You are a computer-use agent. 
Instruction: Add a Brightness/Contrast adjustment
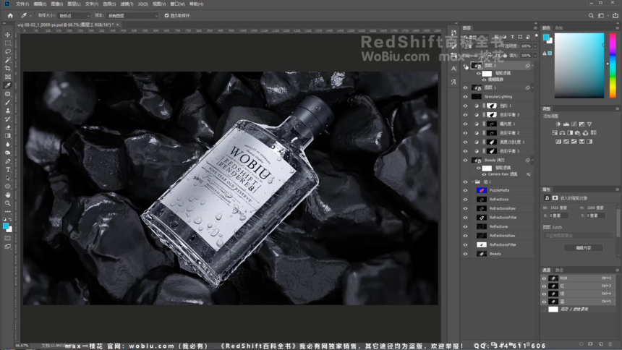click(558, 124)
